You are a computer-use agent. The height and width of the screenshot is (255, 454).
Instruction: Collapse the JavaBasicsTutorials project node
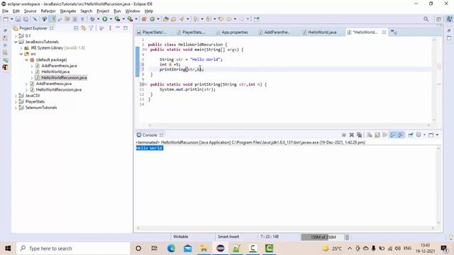16,42
